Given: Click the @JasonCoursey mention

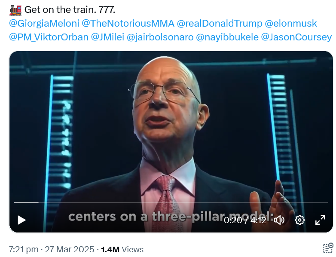Looking at the screenshot, I should tap(296, 37).
